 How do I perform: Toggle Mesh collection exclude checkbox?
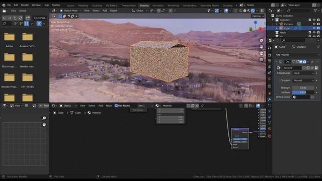310,32
